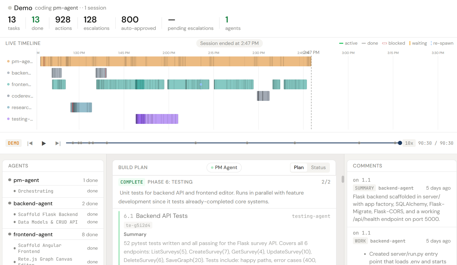Toggle the active legend filter
Image resolution: width=457 pixels, height=265 pixels.
[348, 43]
